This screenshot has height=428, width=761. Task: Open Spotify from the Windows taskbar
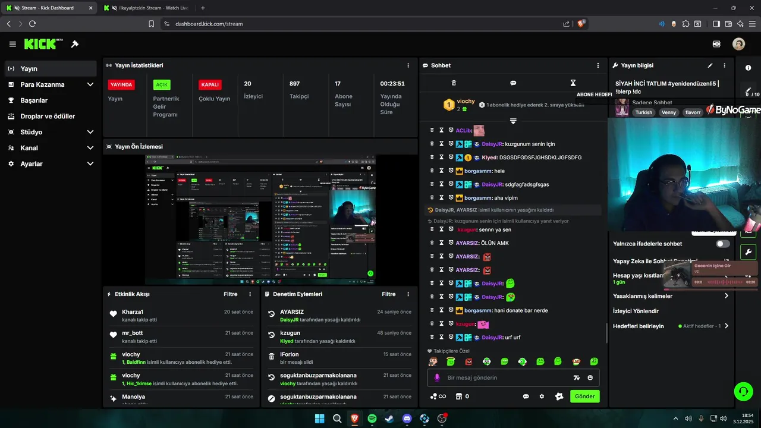pyautogui.click(x=372, y=418)
